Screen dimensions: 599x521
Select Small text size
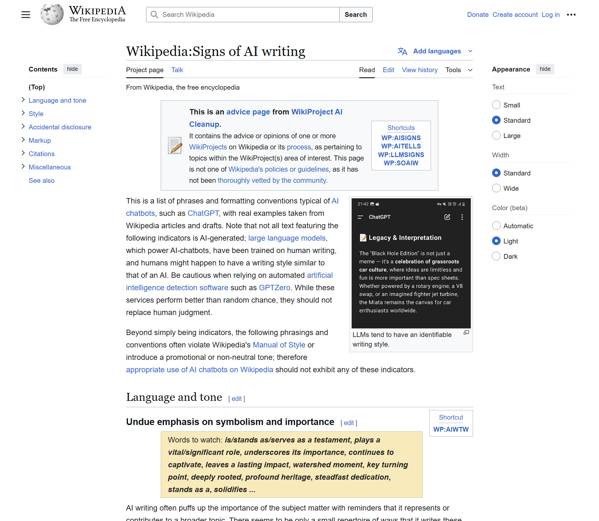(496, 105)
